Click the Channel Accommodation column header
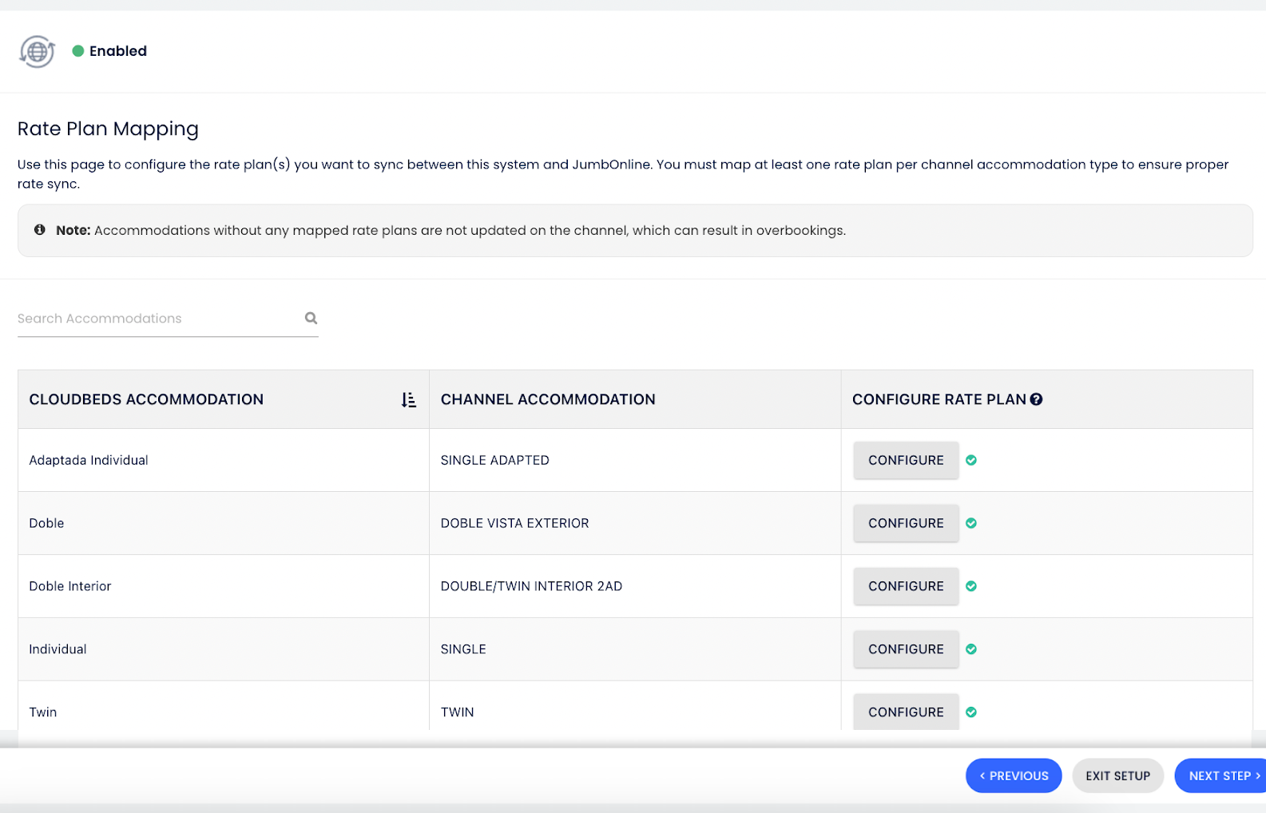This screenshot has height=813, width=1266. tap(548, 400)
